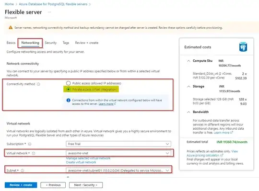Image resolution: width=259 pixels, height=191 pixels.
Task: Collapse the Bandwidth cost section
Action: click(x=188, y=112)
